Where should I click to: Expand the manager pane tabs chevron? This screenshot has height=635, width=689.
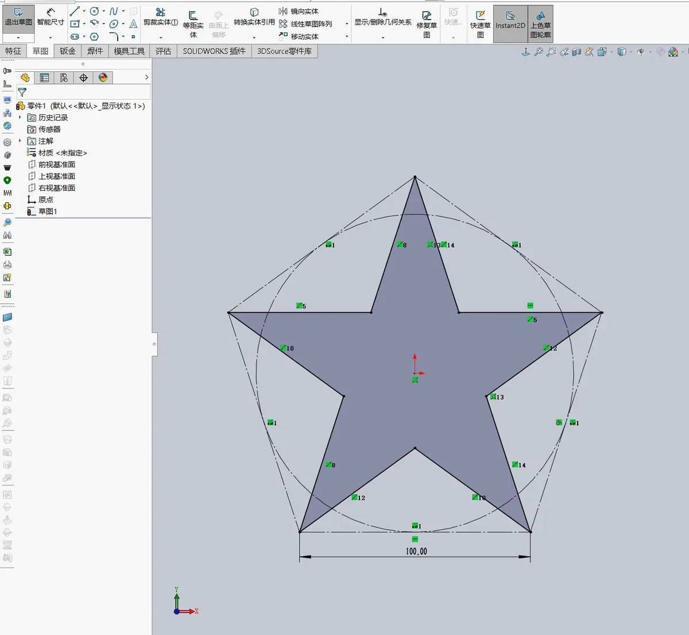pyautogui.click(x=147, y=78)
